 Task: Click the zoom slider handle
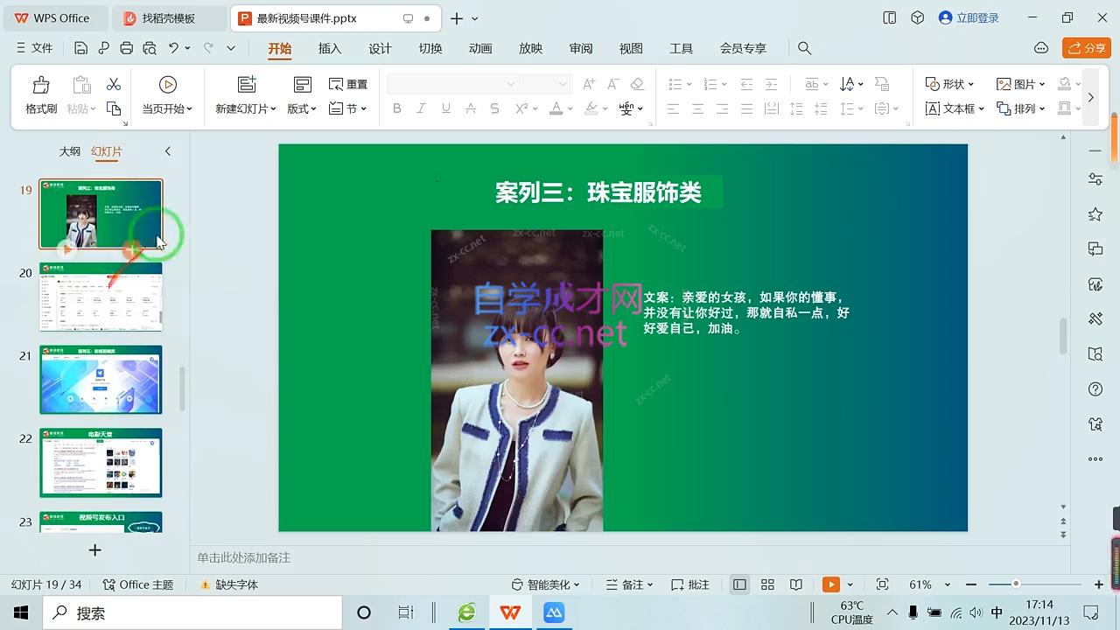tap(1016, 584)
